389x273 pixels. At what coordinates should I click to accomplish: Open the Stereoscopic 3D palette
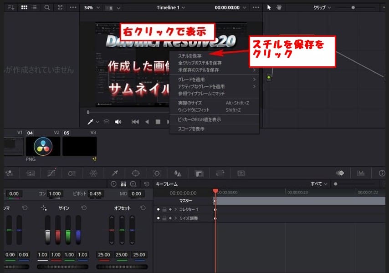pos(241,173)
